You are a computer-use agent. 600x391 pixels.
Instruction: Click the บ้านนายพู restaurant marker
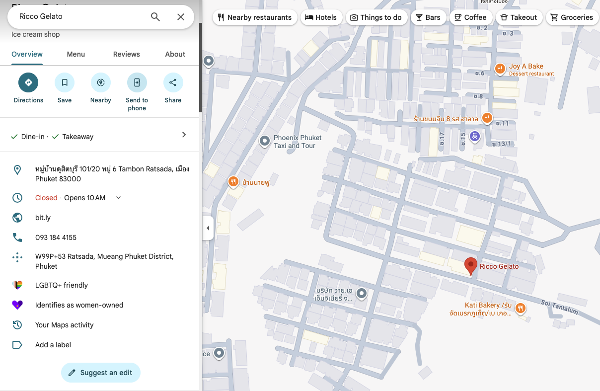pyautogui.click(x=233, y=182)
